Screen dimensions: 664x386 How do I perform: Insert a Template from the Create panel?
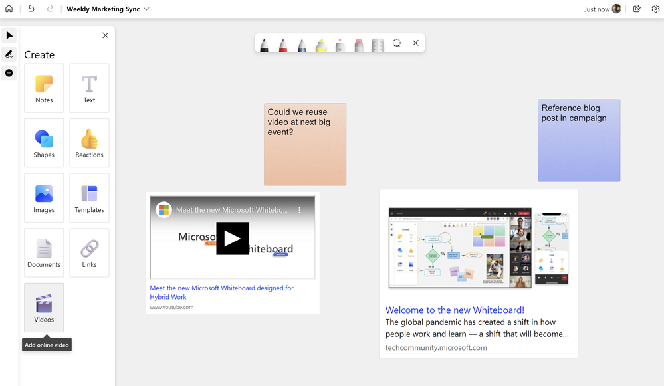[88, 197]
